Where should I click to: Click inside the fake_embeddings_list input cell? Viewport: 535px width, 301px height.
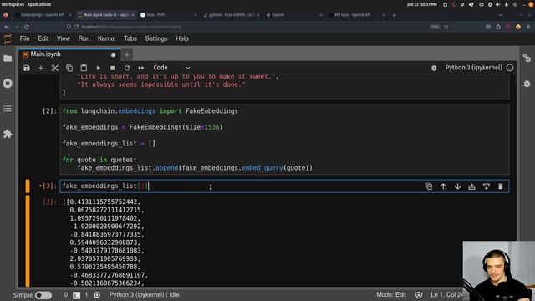[284, 186]
